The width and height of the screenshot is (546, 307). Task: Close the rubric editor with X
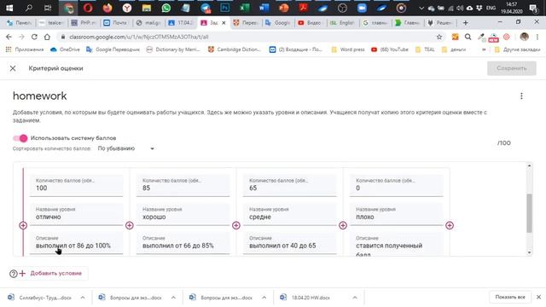tap(13, 68)
